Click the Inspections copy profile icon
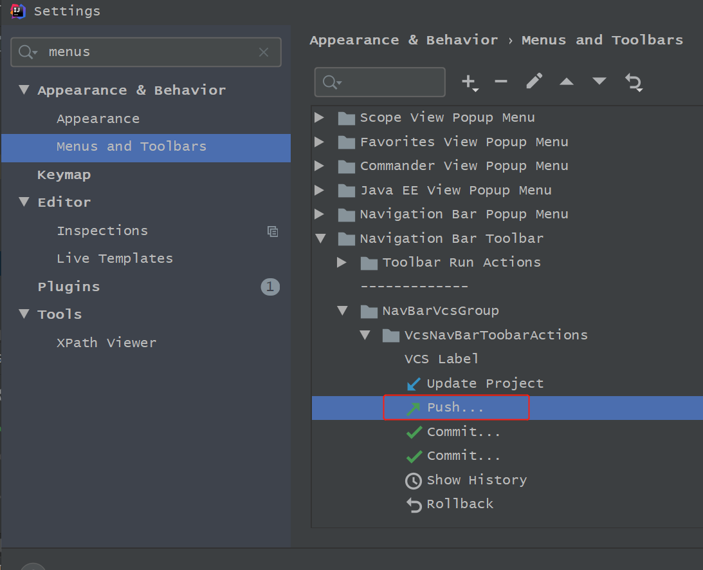The height and width of the screenshot is (570, 703). click(273, 231)
